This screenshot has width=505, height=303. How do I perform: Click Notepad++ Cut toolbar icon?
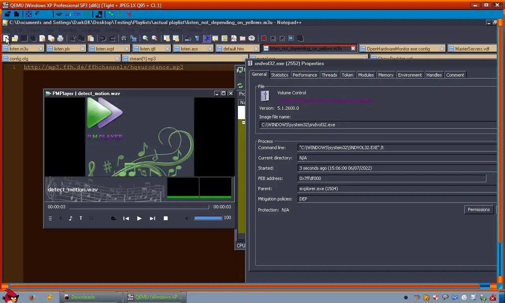tap(73, 38)
